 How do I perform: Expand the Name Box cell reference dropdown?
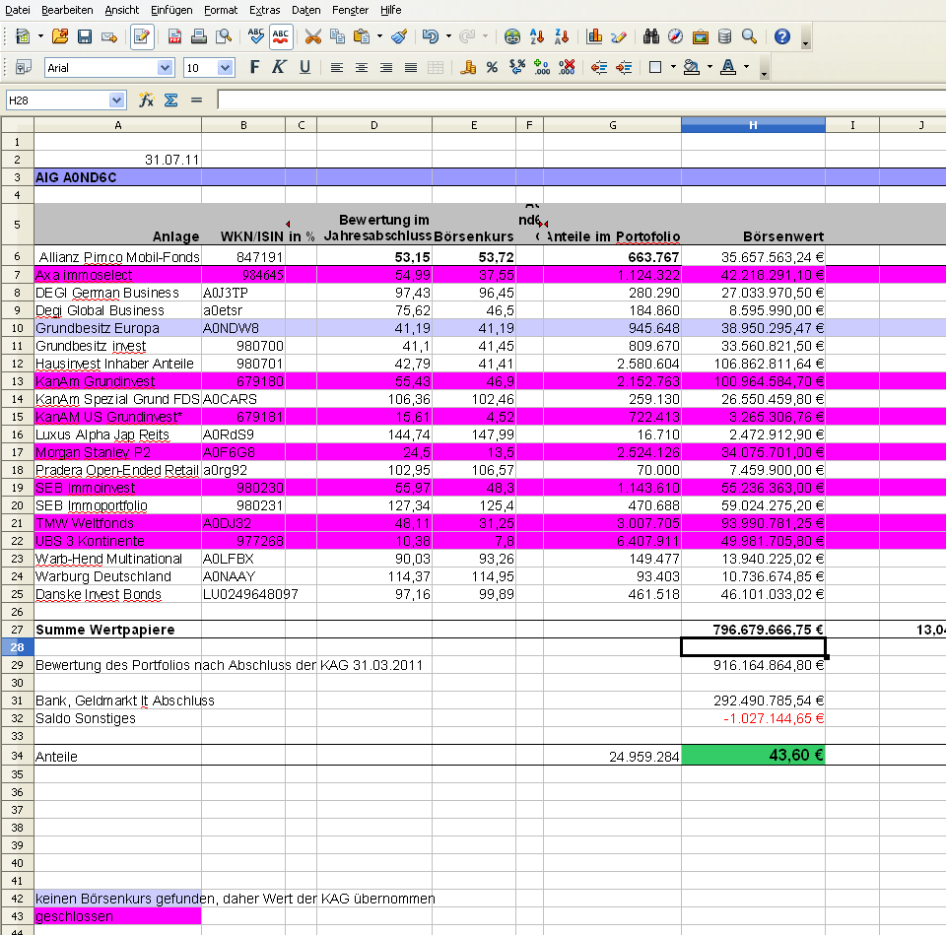click(117, 100)
